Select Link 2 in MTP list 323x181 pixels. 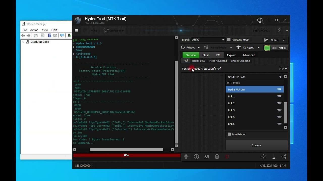pos(255,103)
